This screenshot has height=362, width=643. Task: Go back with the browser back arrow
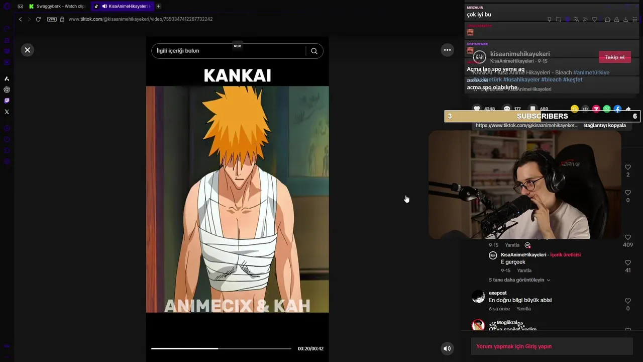click(x=20, y=19)
